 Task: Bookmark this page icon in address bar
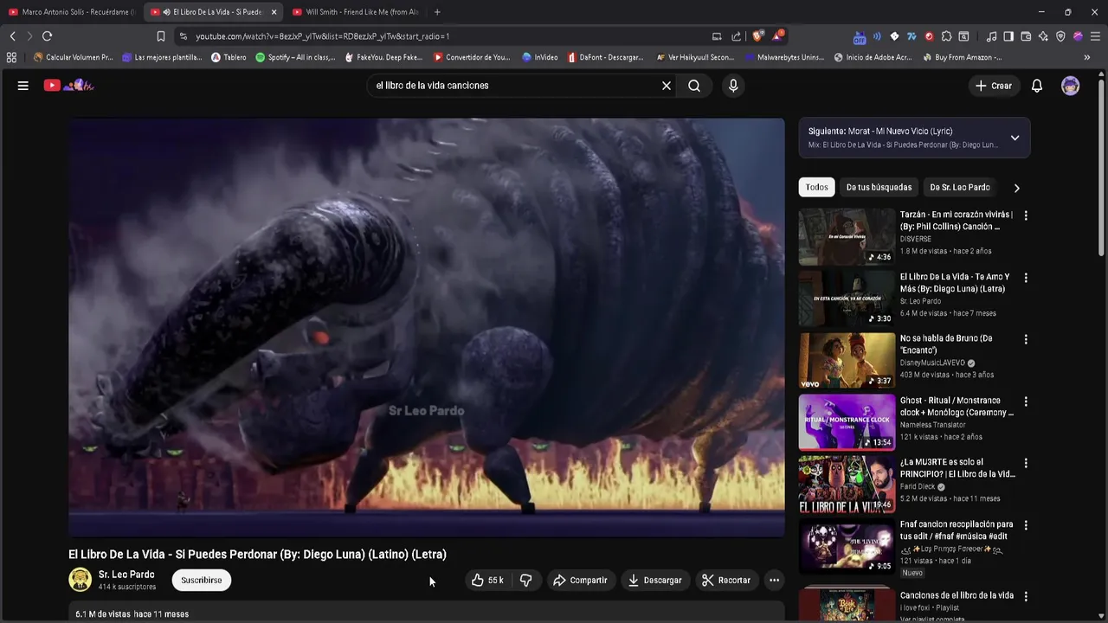(x=160, y=36)
